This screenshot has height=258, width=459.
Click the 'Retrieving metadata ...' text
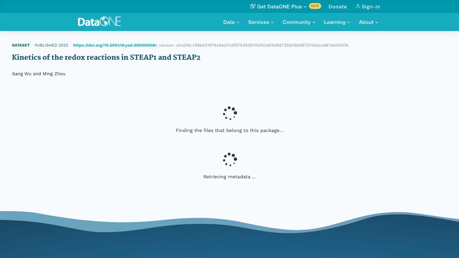[229, 177]
